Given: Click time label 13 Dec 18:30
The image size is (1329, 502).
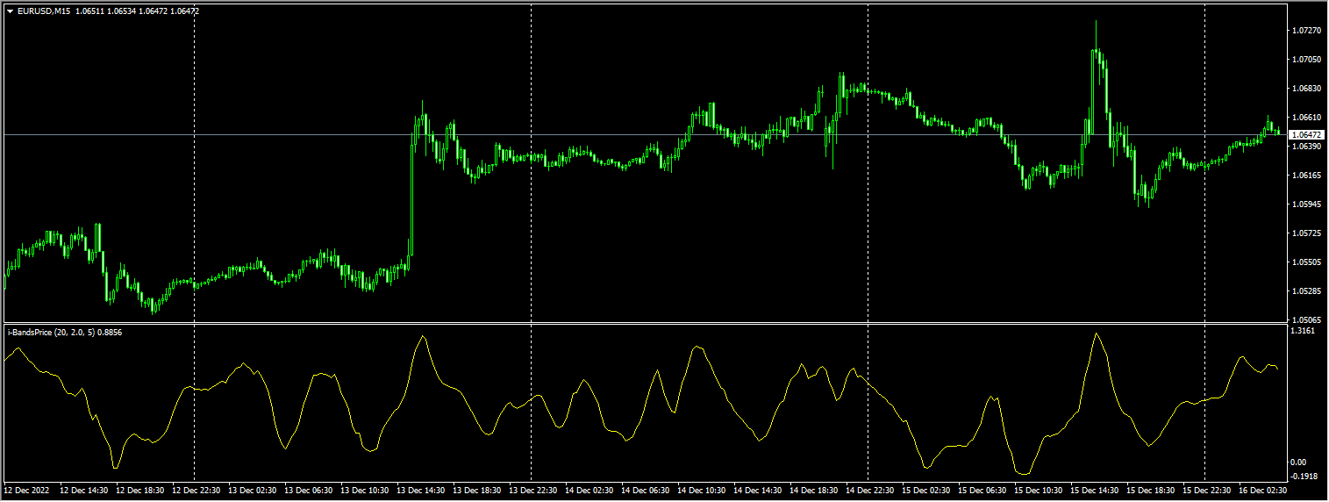Looking at the screenshot, I should [475, 490].
